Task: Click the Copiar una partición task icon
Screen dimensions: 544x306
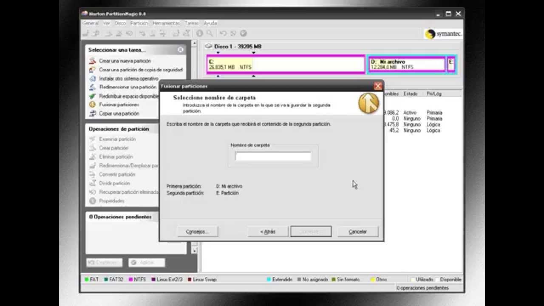Action: pyautogui.click(x=93, y=113)
